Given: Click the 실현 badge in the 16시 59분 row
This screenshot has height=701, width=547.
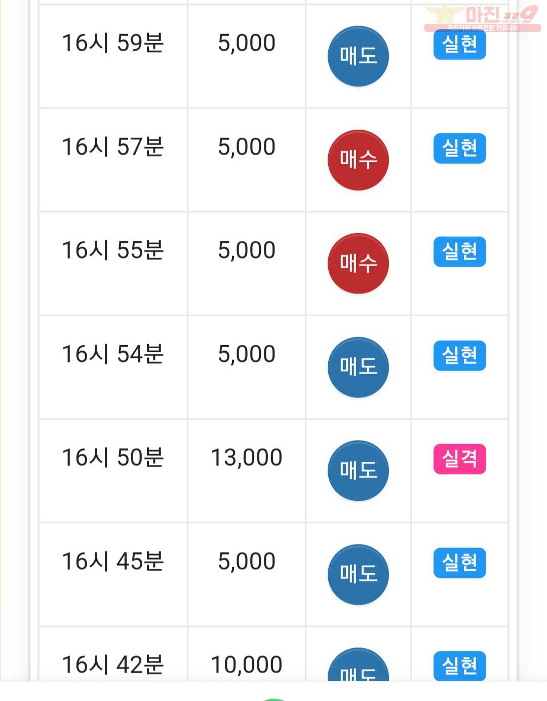Looking at the screenshot, I should (x=459, y=45).
